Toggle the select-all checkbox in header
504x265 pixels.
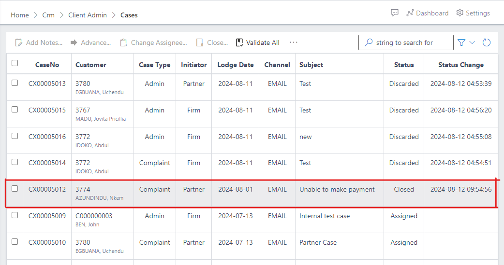click(x=15, y=63)
